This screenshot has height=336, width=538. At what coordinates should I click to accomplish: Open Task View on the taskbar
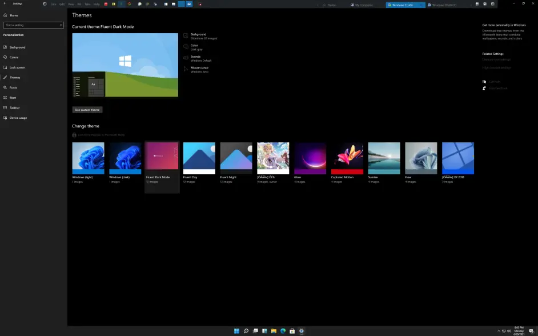click(255, 331)
